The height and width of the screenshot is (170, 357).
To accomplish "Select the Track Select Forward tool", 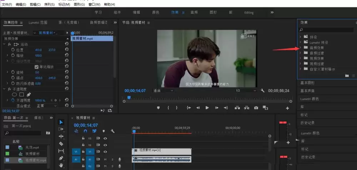I will click(61, 129).
